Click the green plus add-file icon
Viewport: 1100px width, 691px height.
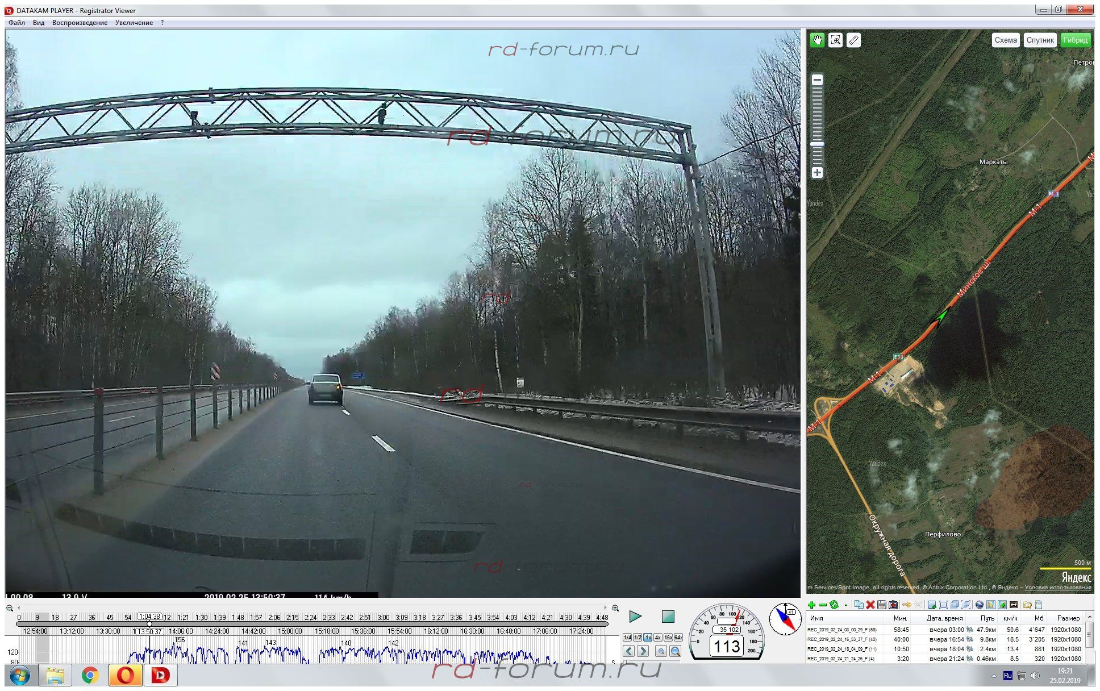(x=811, y=605)
